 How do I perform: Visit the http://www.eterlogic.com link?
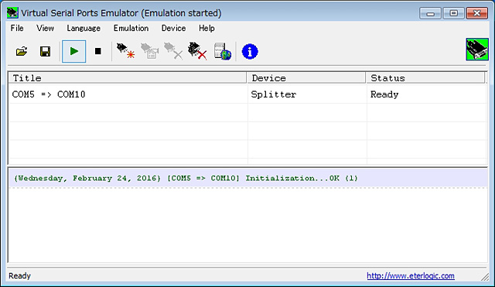click(411, 275)
